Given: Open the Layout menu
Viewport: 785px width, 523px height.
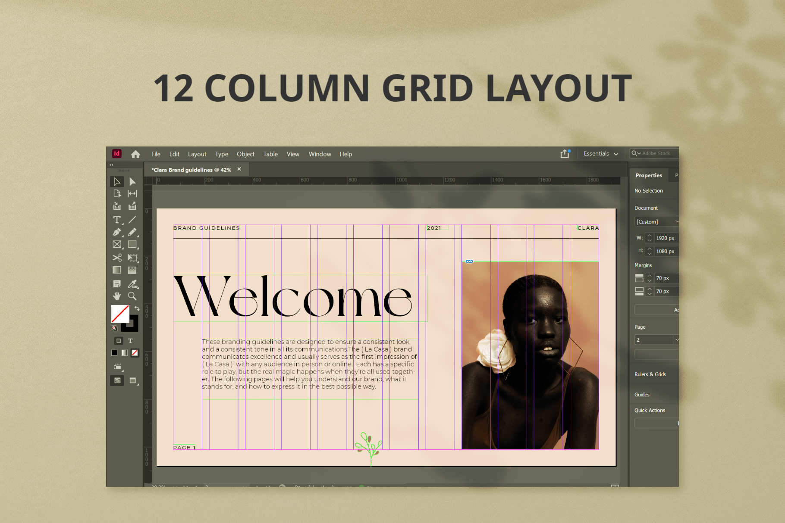Looking at the screenshot, I should (x=197, y=154).
